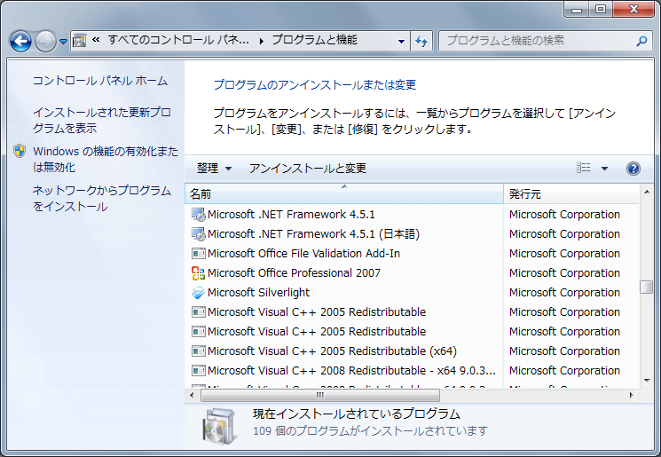Click icon of Microsoft .NET Framework 4.5.1
Image resolution: width=661 pixels, height=457 pixels.
[198, 215]
